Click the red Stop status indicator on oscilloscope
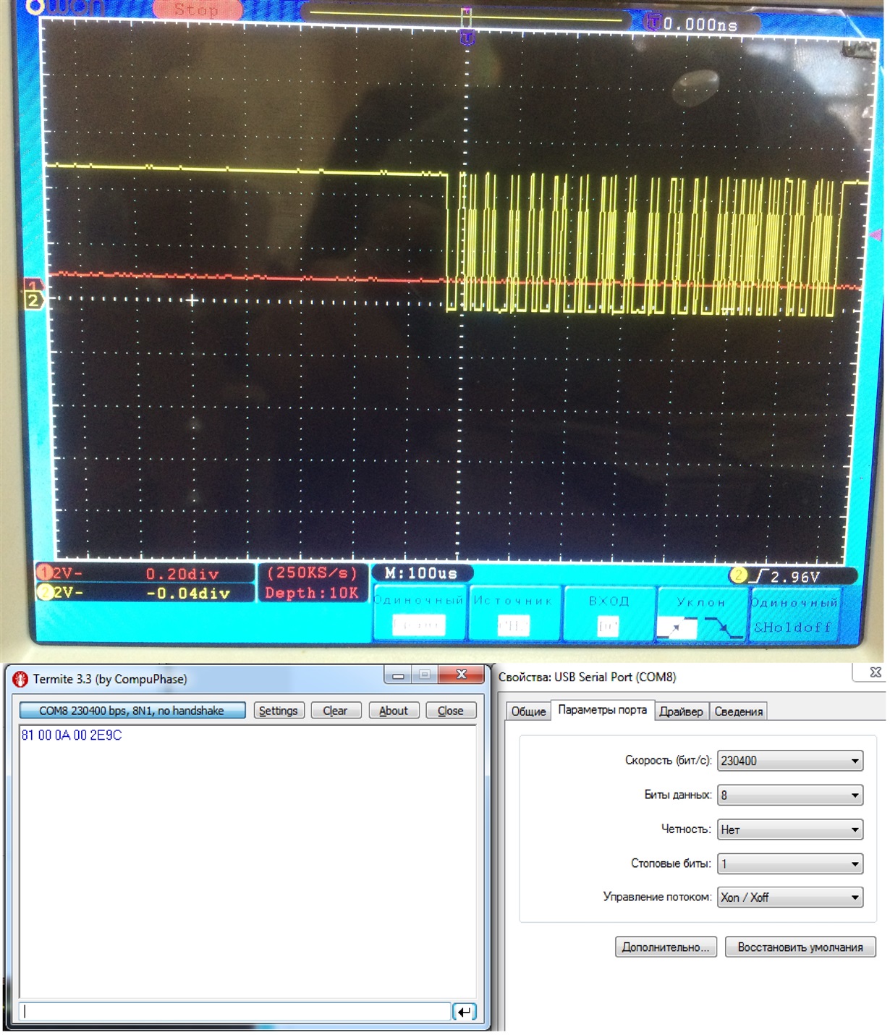 click(x=196, y=10)
